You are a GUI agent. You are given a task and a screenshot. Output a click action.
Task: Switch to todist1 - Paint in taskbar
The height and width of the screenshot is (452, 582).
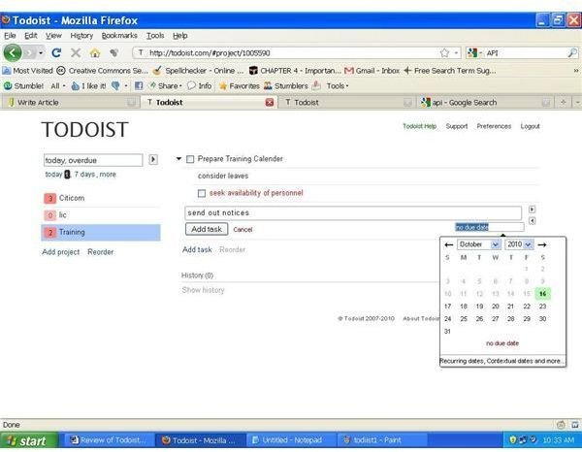[x=382, y=440]
